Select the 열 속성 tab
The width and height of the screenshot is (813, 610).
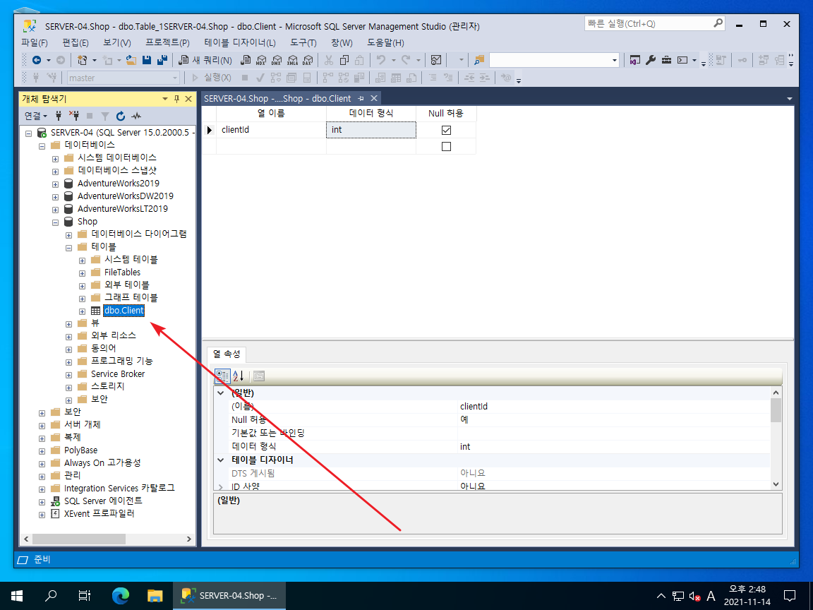click(227, 354)
